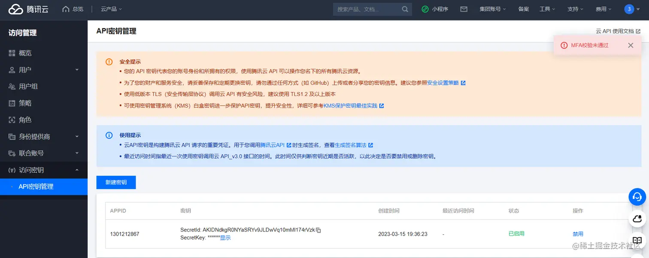Close the MFA校验未通过 notification
Viewport: 649px width, 258px height.
click(x=631, y=45)
